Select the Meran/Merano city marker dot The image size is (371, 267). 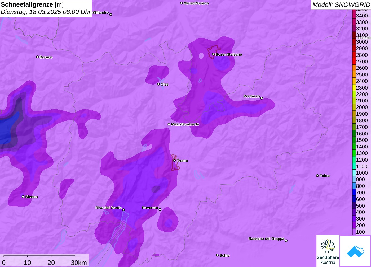point(181,3)
